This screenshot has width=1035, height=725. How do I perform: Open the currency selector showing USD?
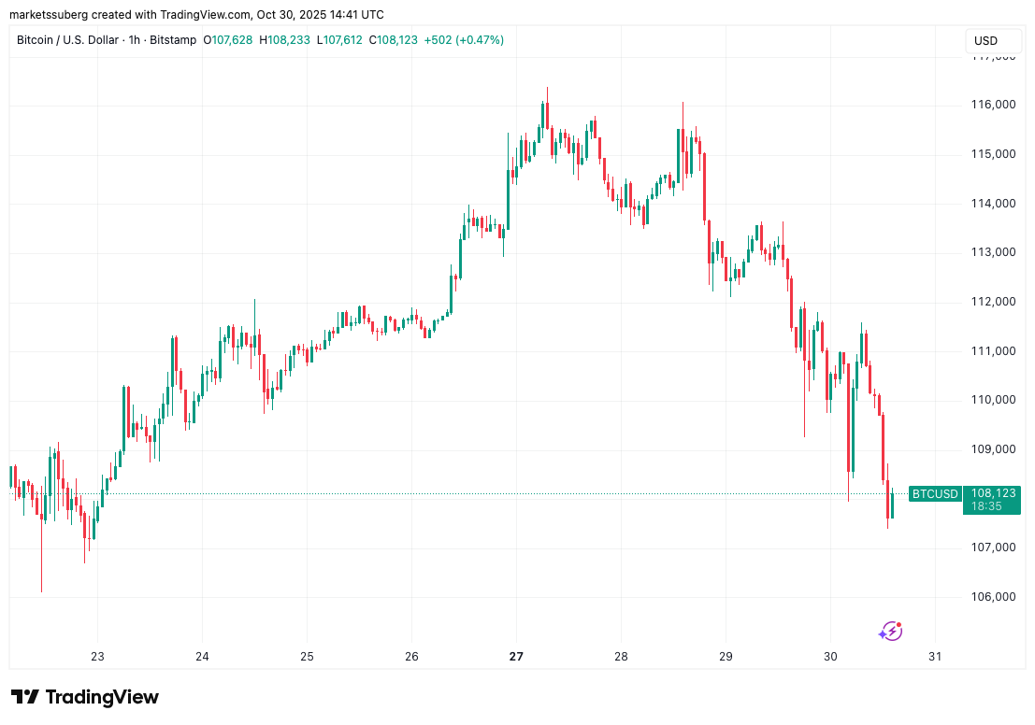tap(992, 40)
